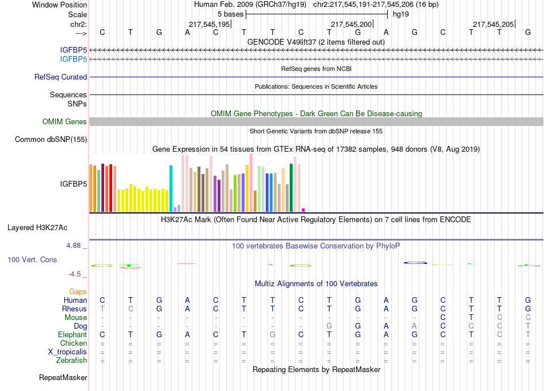
Task: Click the hg19 label beside scale bar
Action: coord(401,14)
